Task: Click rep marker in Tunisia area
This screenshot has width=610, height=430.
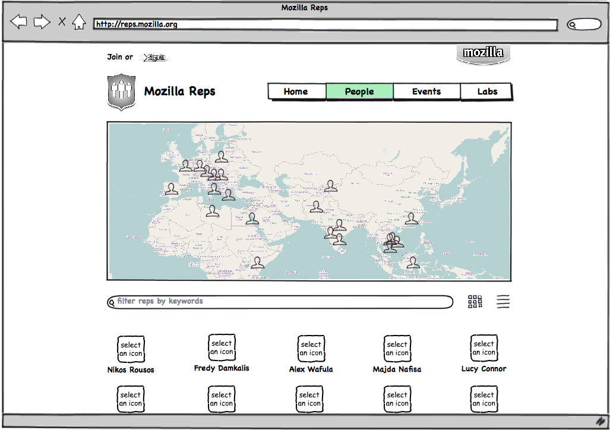Action: (x=213, y=211)
